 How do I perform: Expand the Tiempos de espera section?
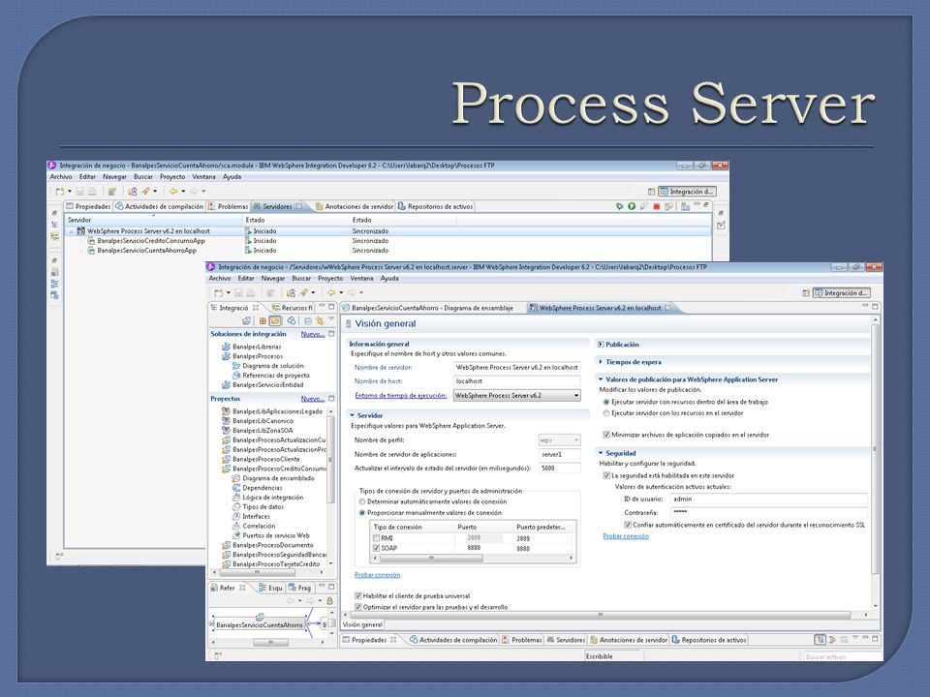[x=601, y=361]
